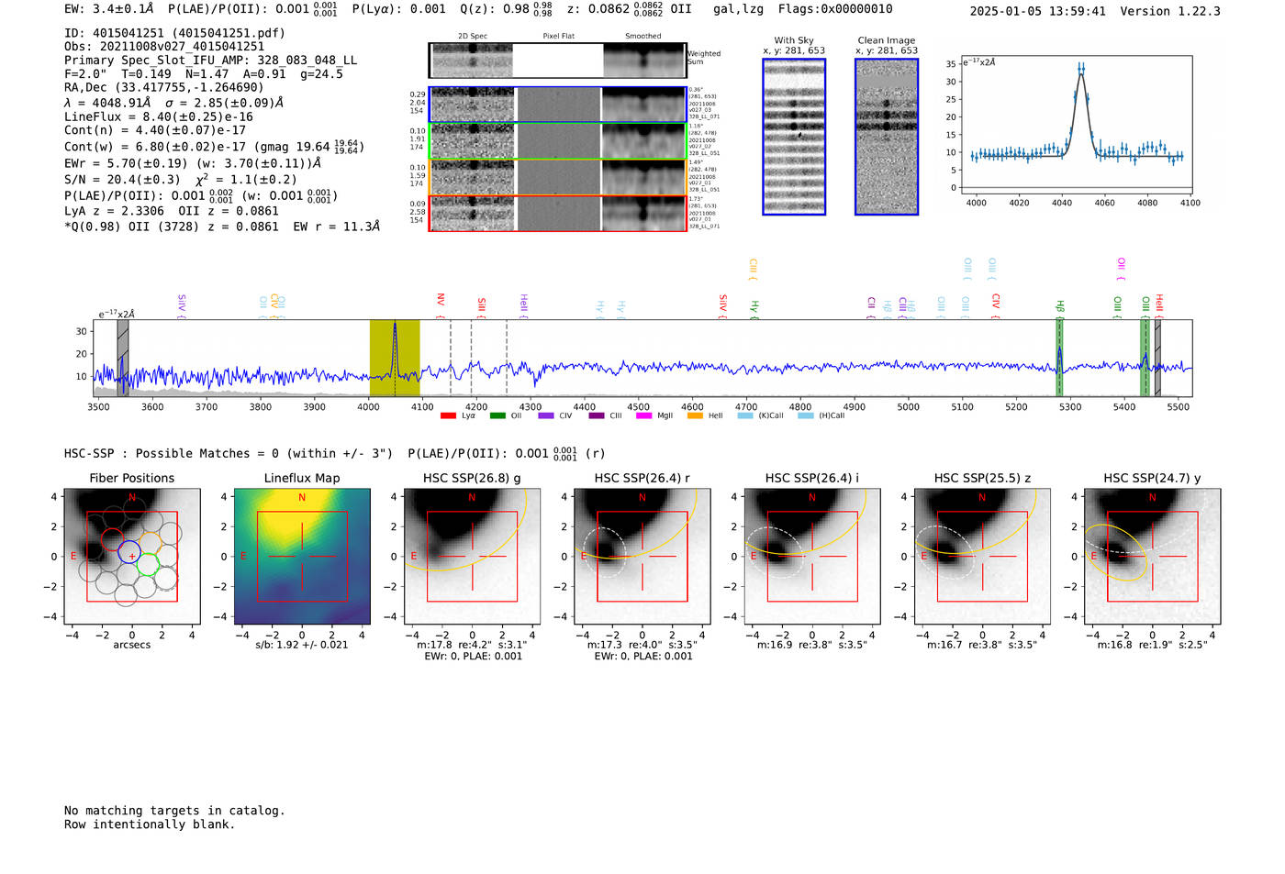Image resolution: width=1285 pixels, height=874 pixels.
Task: Click the red fiber circle in Fiber Positions
Action: click(112, 540)
